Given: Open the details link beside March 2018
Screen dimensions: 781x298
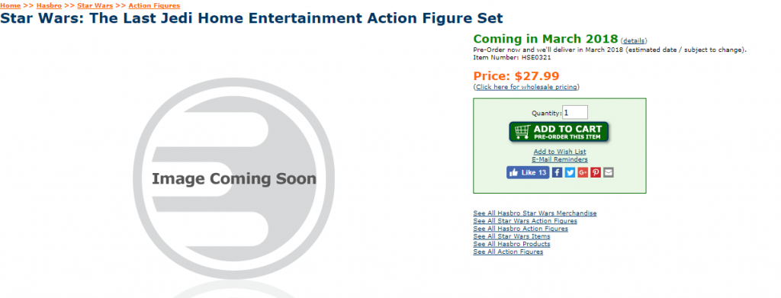Looking at the screenshot, I should [634, 41].
